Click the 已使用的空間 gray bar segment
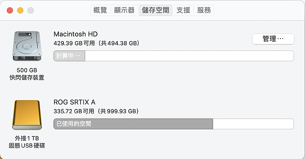The image size is (305, 159). pos(133,124)
